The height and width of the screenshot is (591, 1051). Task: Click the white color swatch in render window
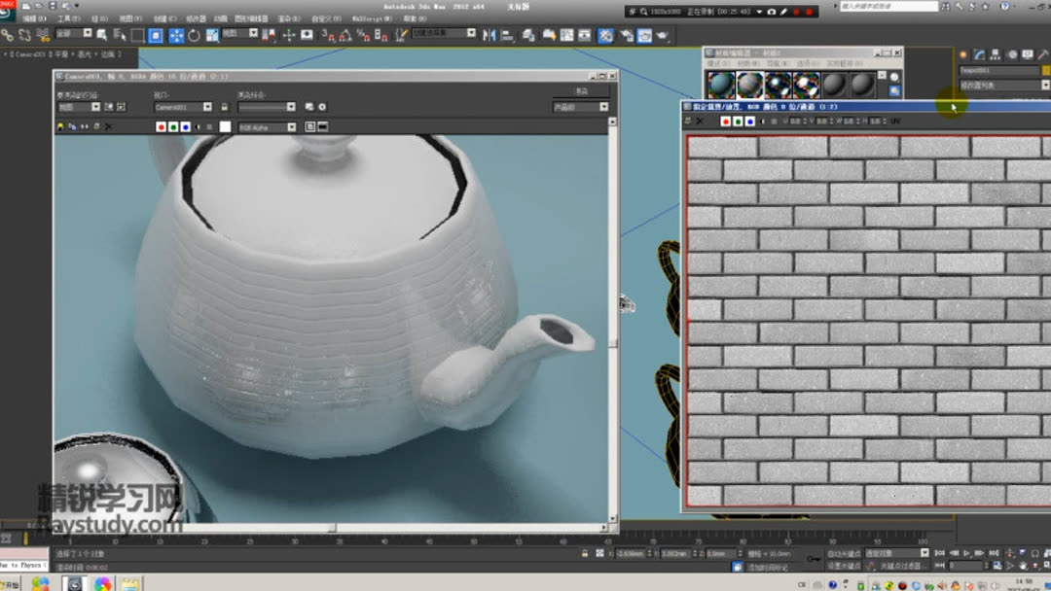point(225,126)
